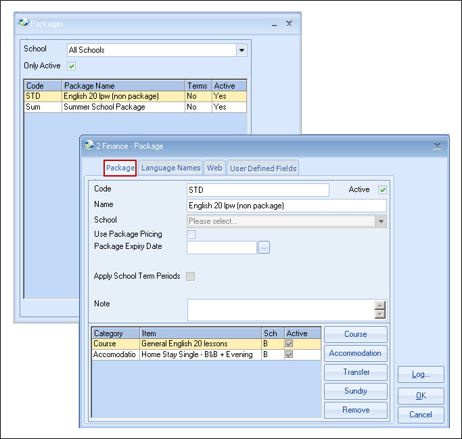This screenshot has height=439, width=462.
Task: Click into the Name text field
Action: pos(286,206)
